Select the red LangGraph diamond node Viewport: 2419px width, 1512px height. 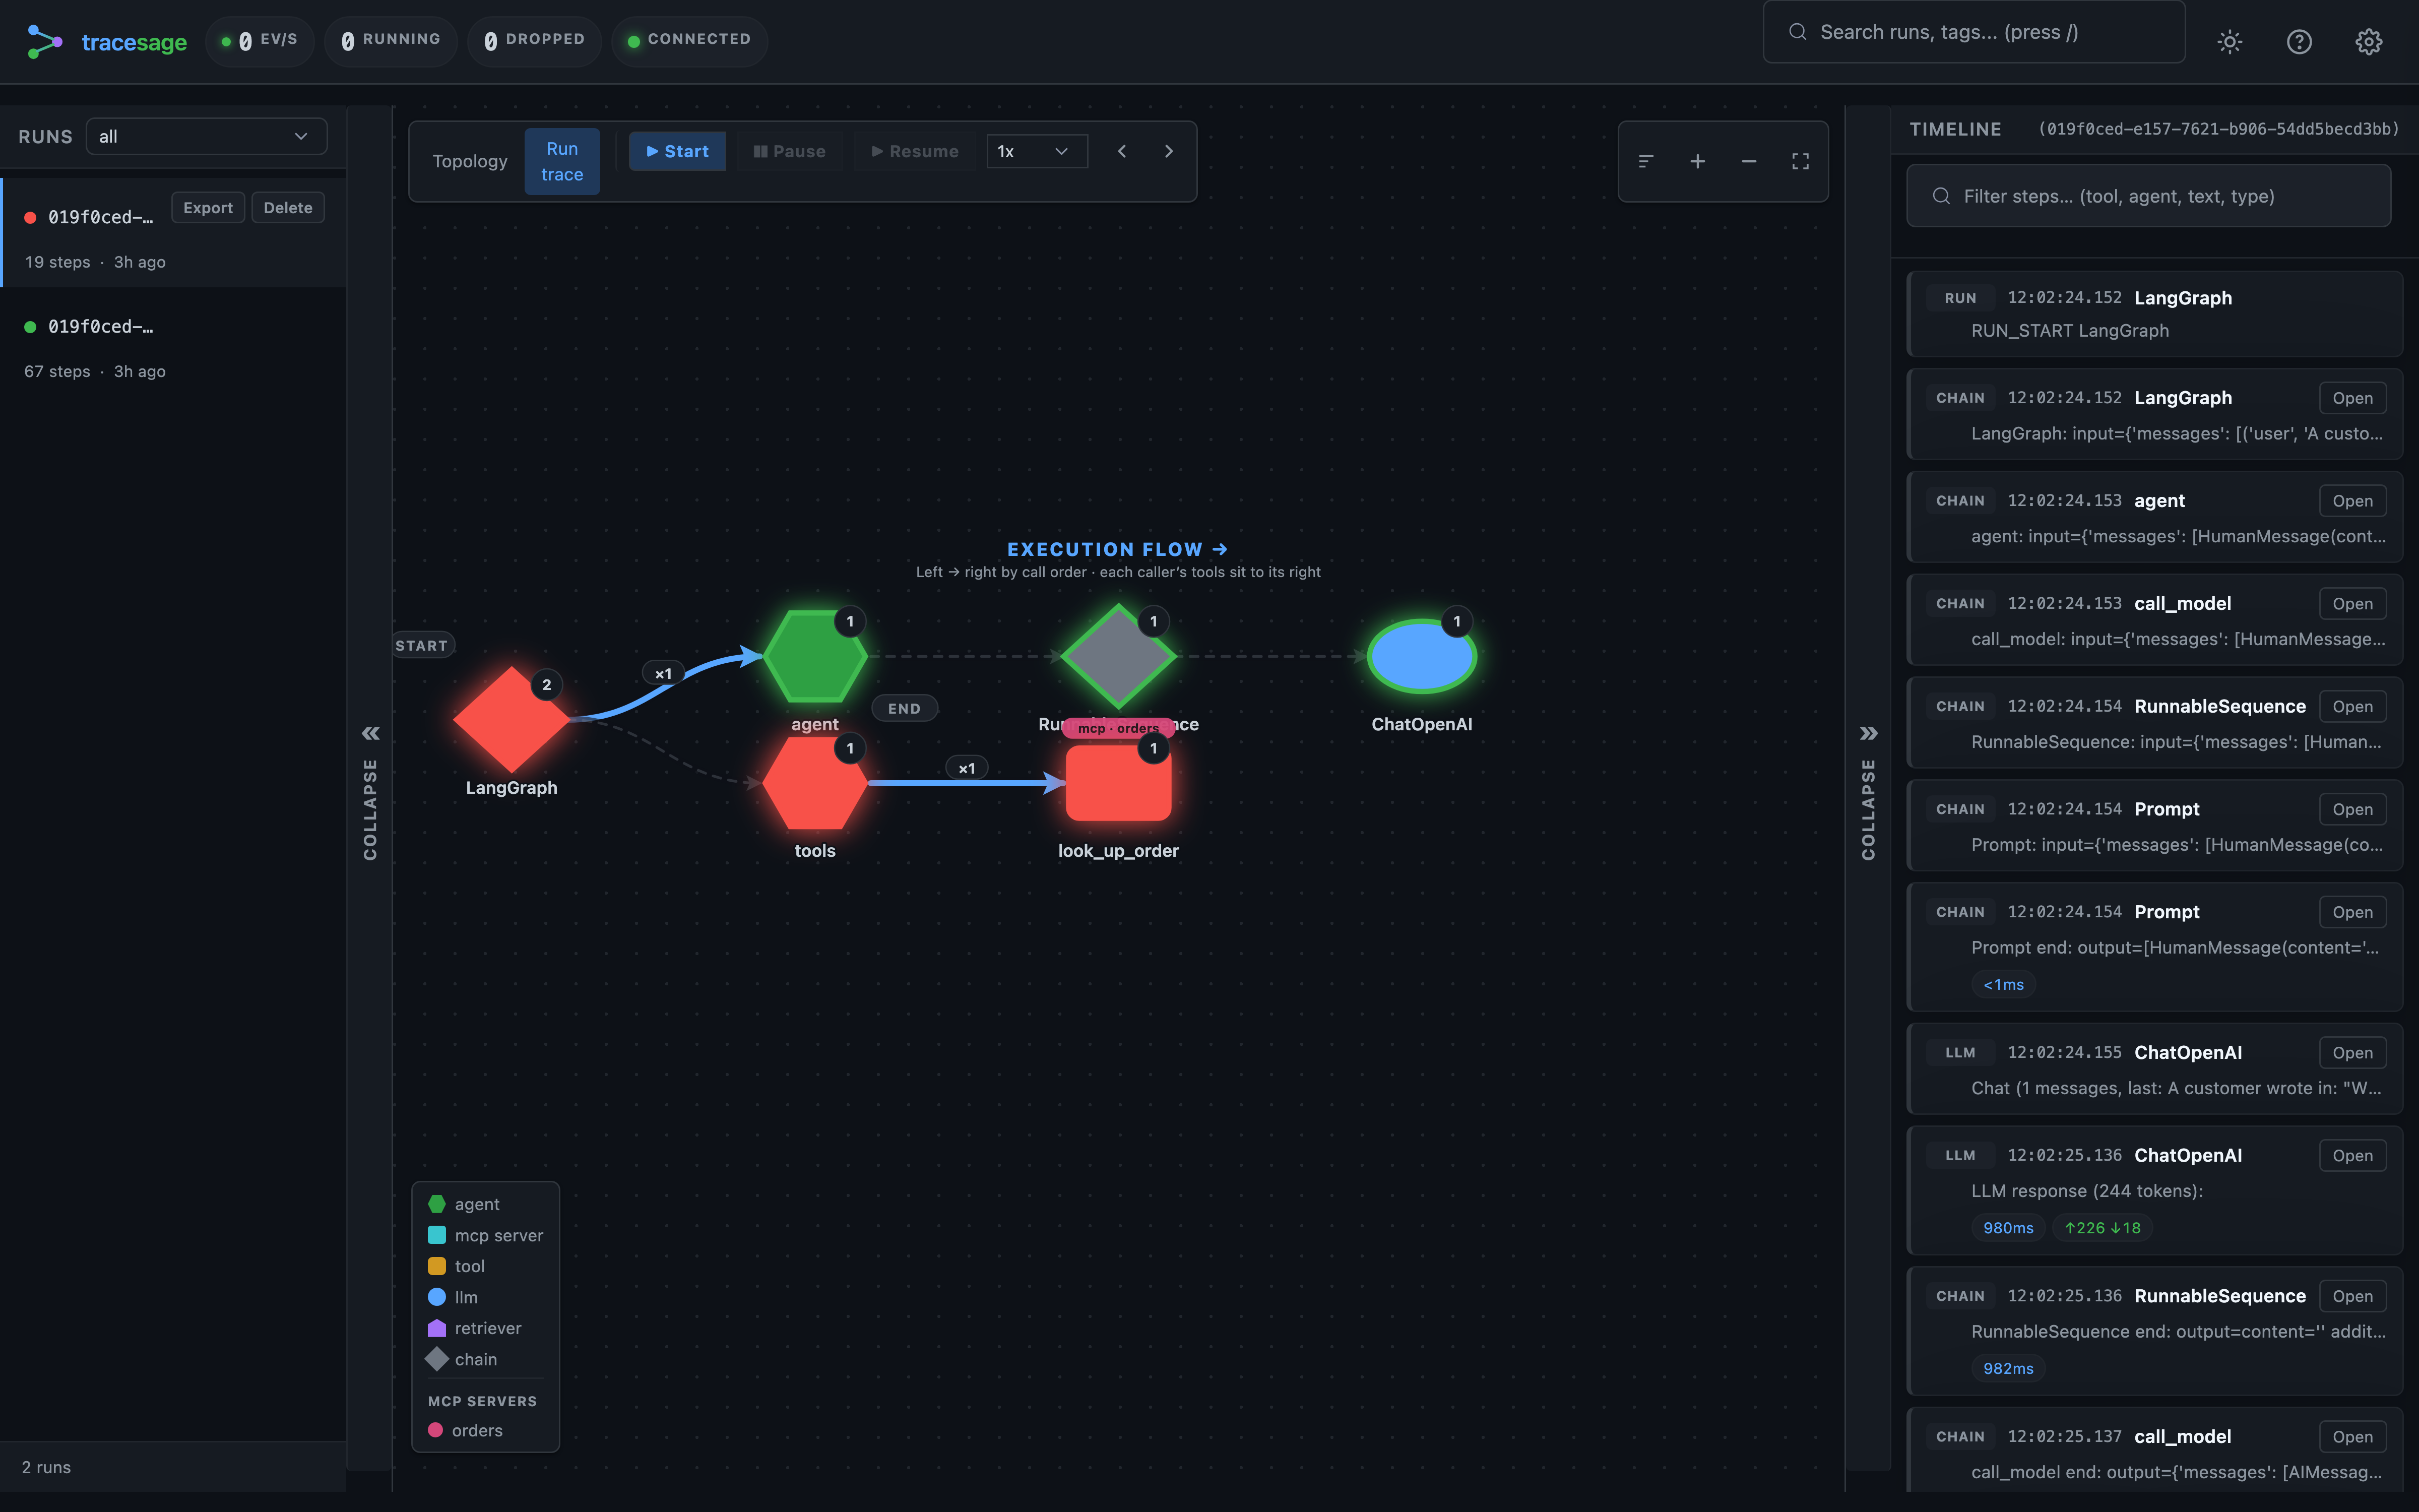[512, 719]
